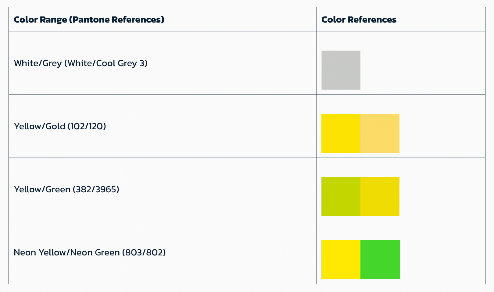Select the 'Yellow/Gold (102/120)' row label
The height and width of the screenshot is (292, 494).
(60, 126)
